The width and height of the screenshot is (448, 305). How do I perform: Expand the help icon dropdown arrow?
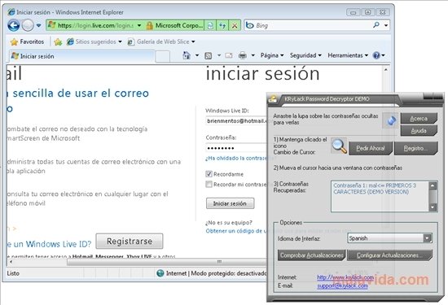pyautogui.click(x=383, y=55)
